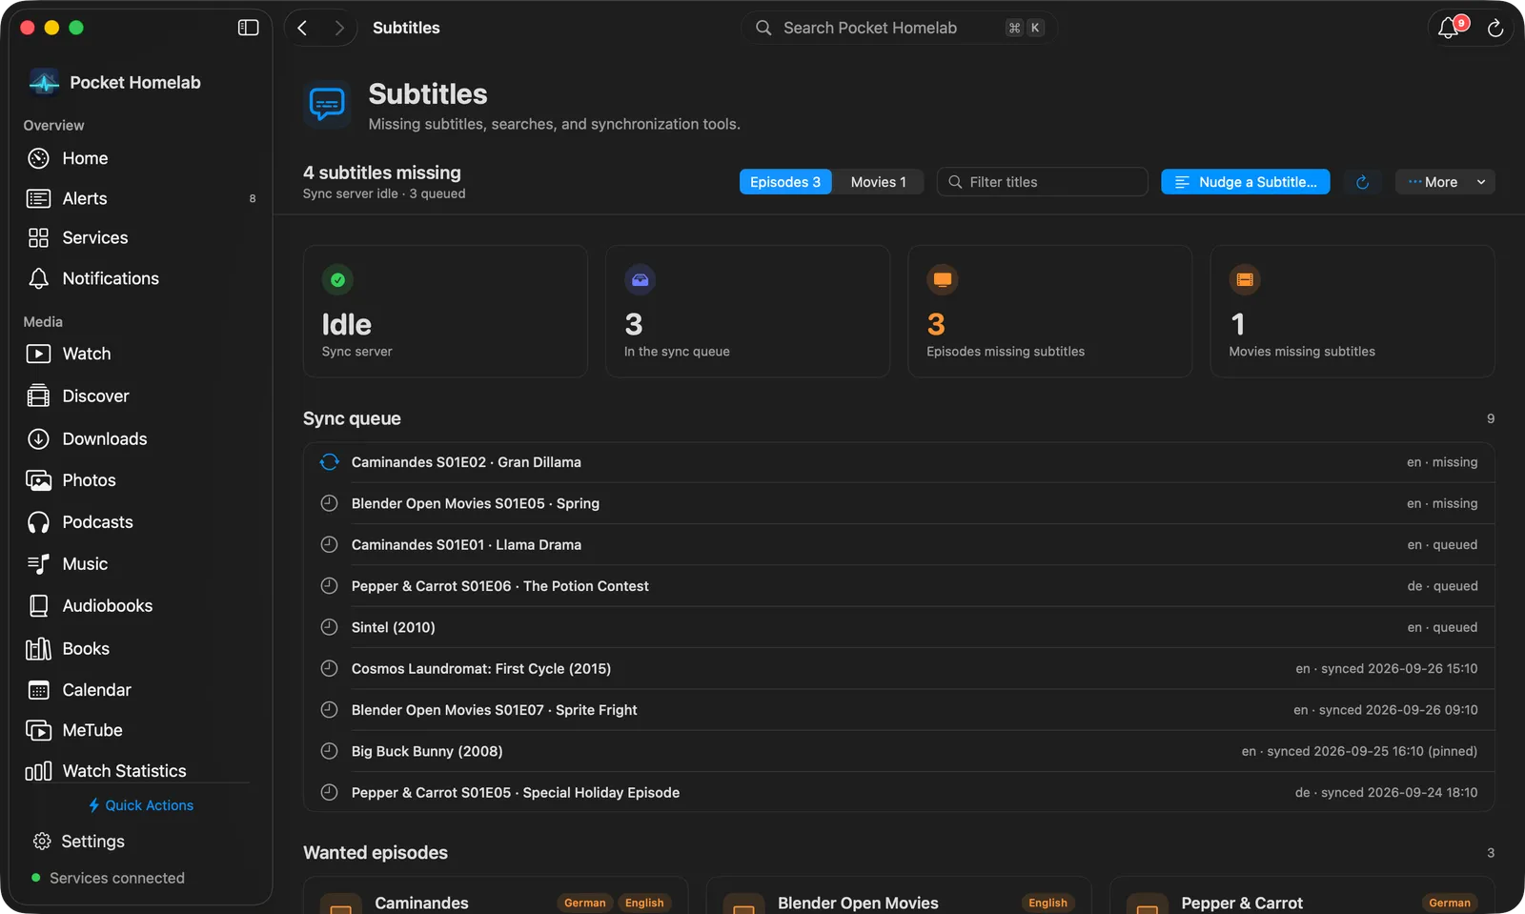Toggle the sidebar visibility icon
Screen dimensions: 1525x914
(x=248, y=28)
